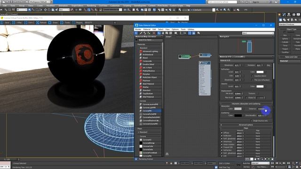Expand the Standard maps subgroup
Screen dimensions: 301x169
click(139, 132)
